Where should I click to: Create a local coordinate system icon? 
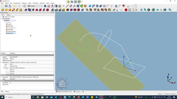(x=74, y=6)
